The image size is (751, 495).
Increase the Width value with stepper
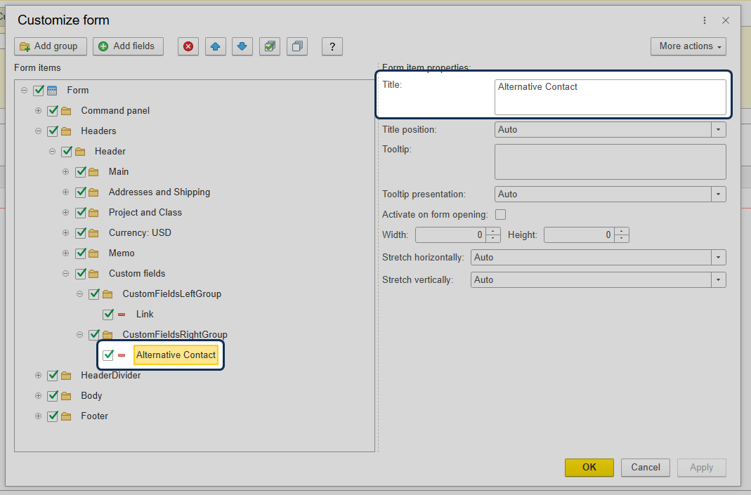[x=493, y=231]
